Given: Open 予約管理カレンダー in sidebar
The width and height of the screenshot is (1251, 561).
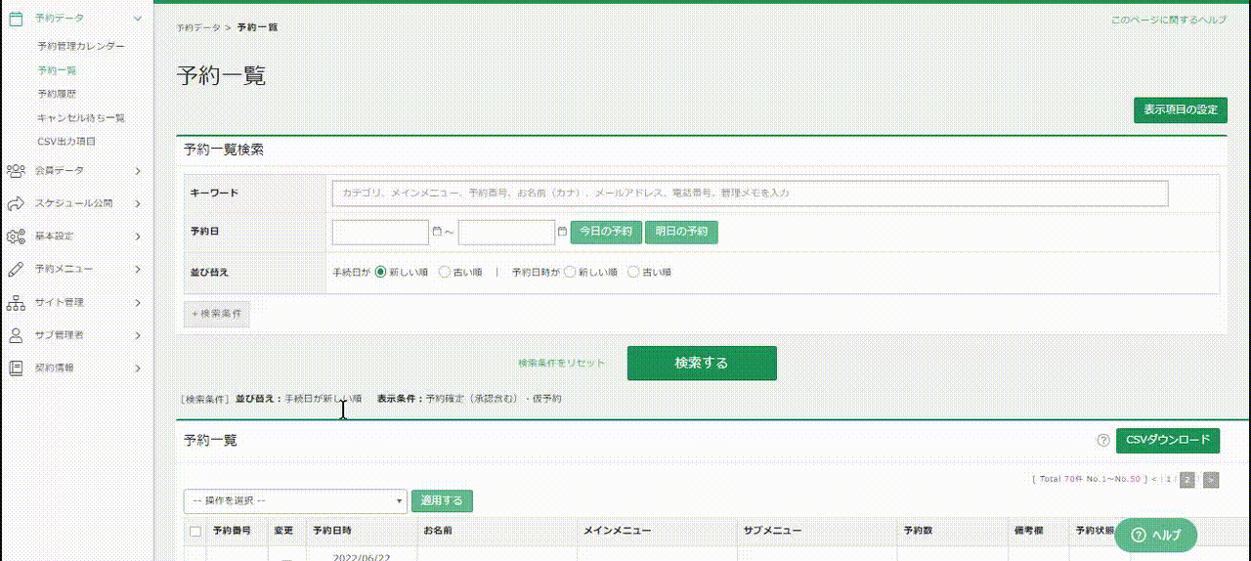Looking at the screenshot, I should [x=81, y=46].
